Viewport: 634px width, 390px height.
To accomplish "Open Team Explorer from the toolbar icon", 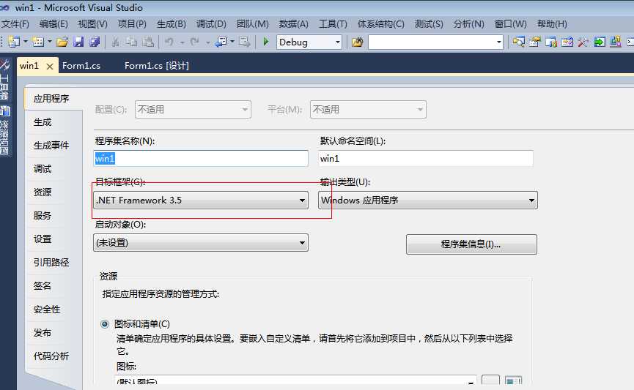I will point(551,42).
